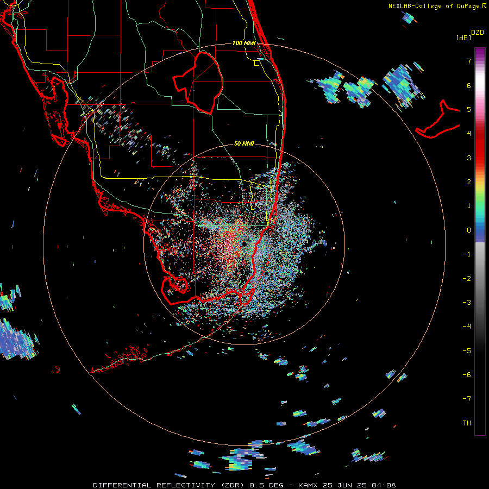Image resolution: width=489 pixels, height=489 pixels.
Task: Click the scale value 0
Action: click(469, 230)
